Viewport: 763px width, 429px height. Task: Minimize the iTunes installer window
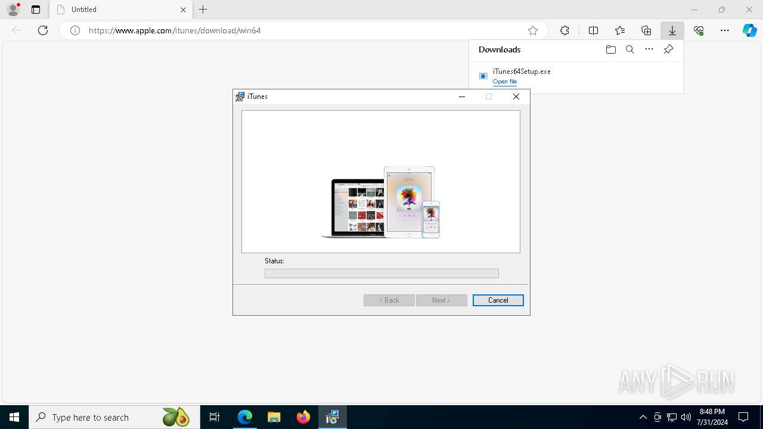pyautogui.click(x=461, y=97)
